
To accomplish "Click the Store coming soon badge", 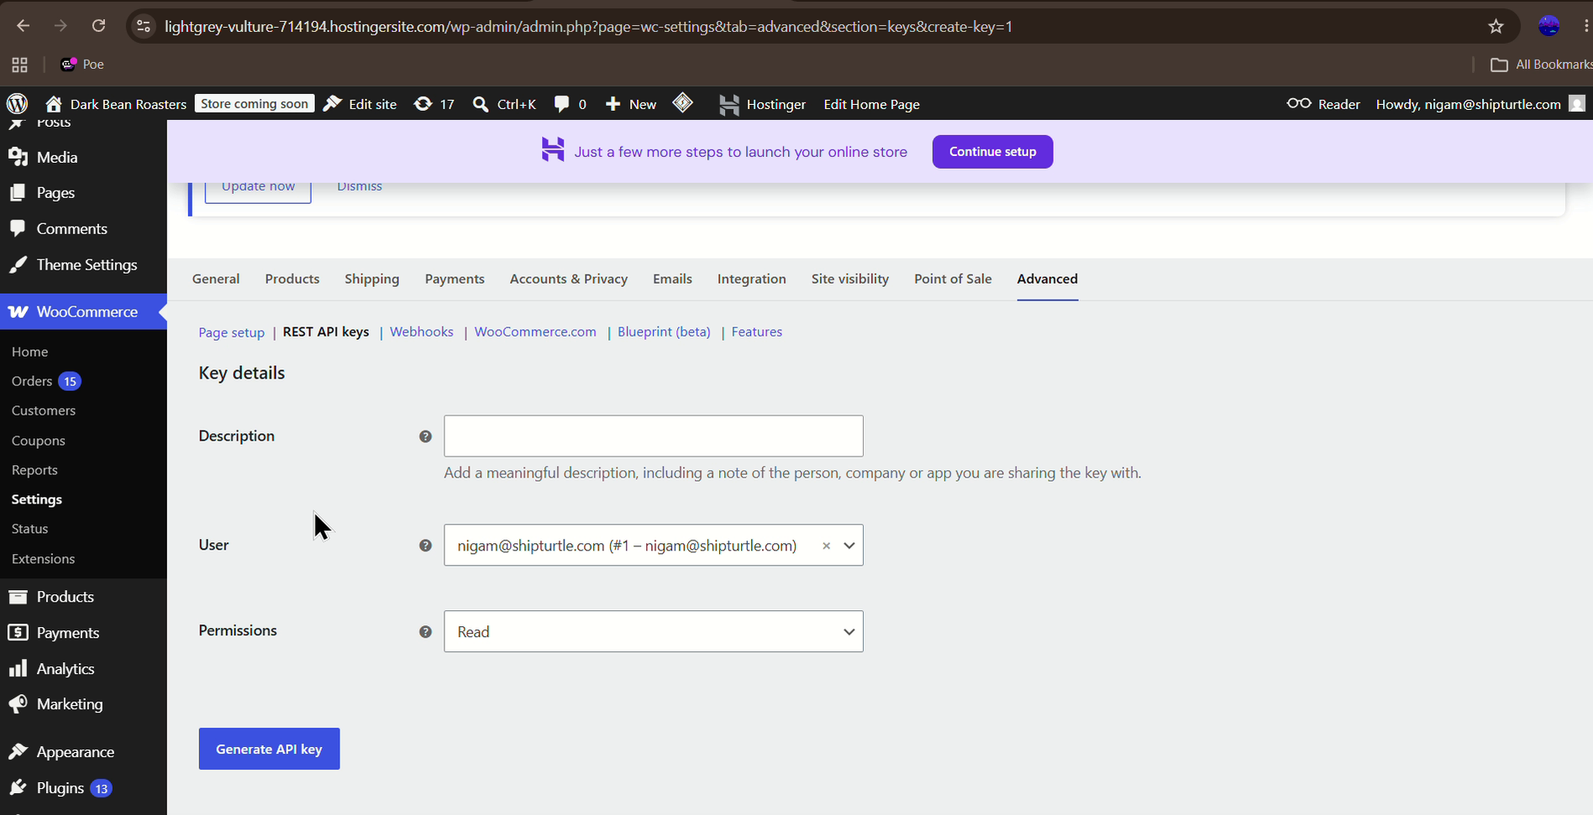I will [255, 103].
